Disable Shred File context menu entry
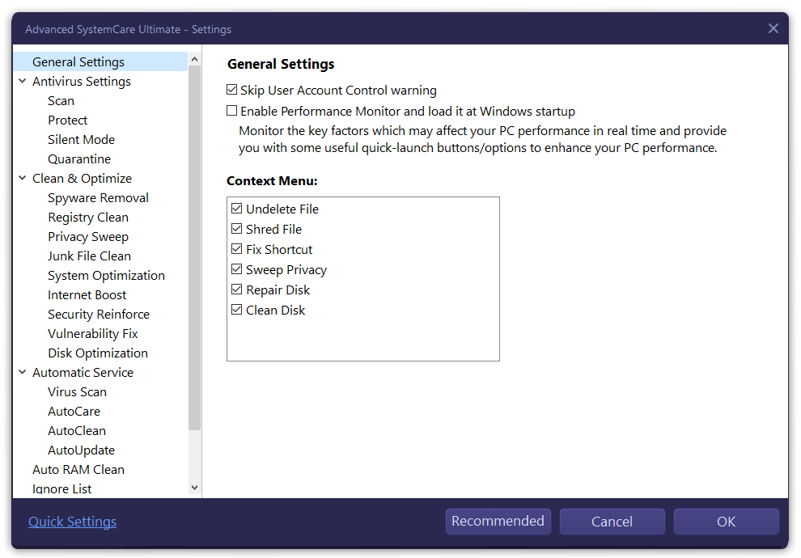 (236, 229)
